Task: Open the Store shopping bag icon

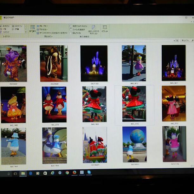Action: (45, 173)
